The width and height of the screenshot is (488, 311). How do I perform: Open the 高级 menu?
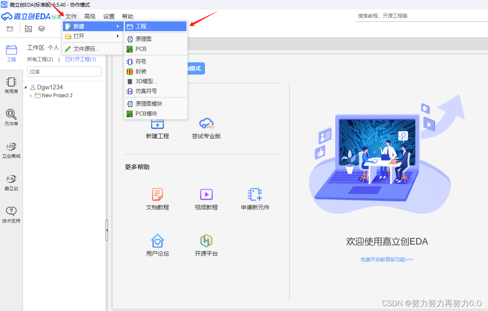point(90,16)
